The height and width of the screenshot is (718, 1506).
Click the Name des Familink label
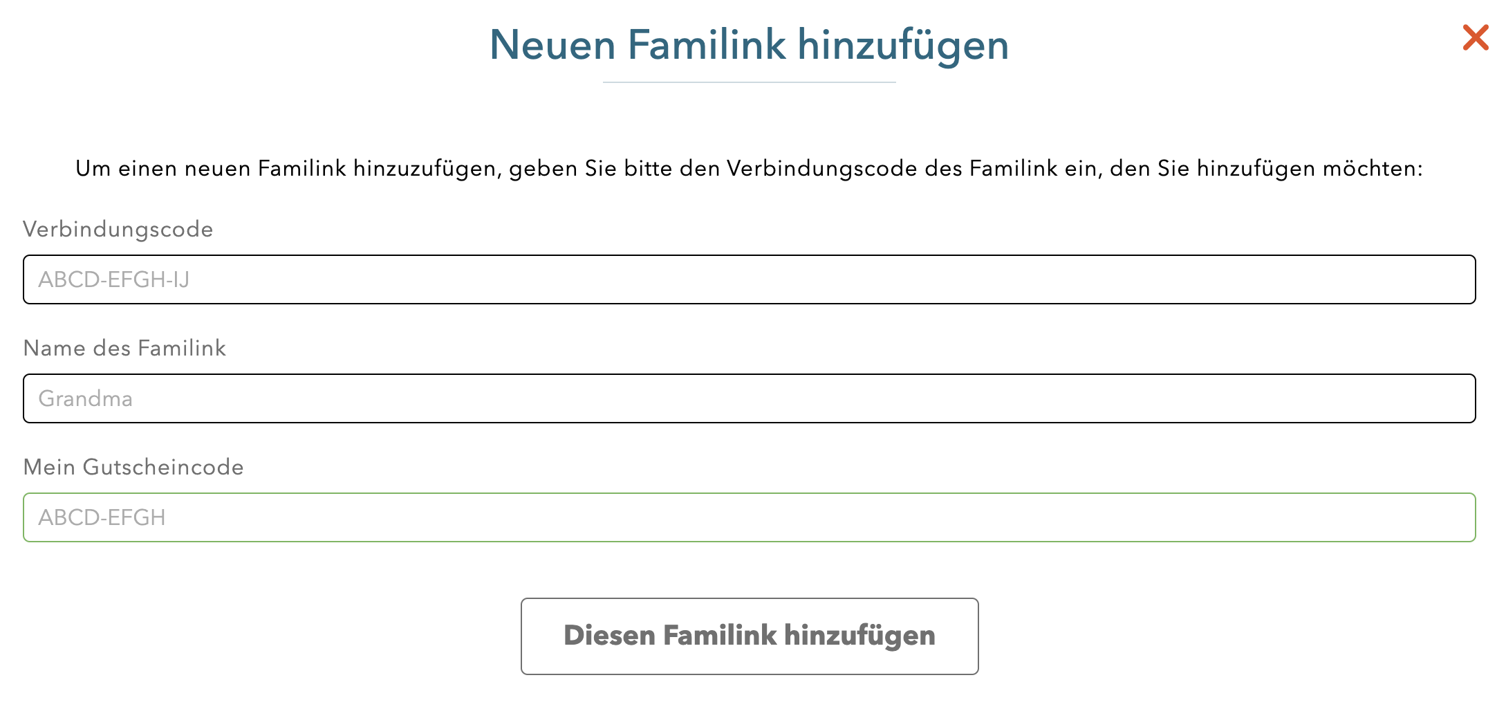124,348
